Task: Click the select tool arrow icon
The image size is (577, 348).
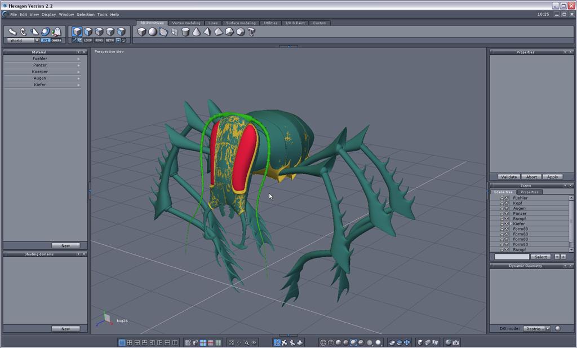Action: (x=12, y=32)
